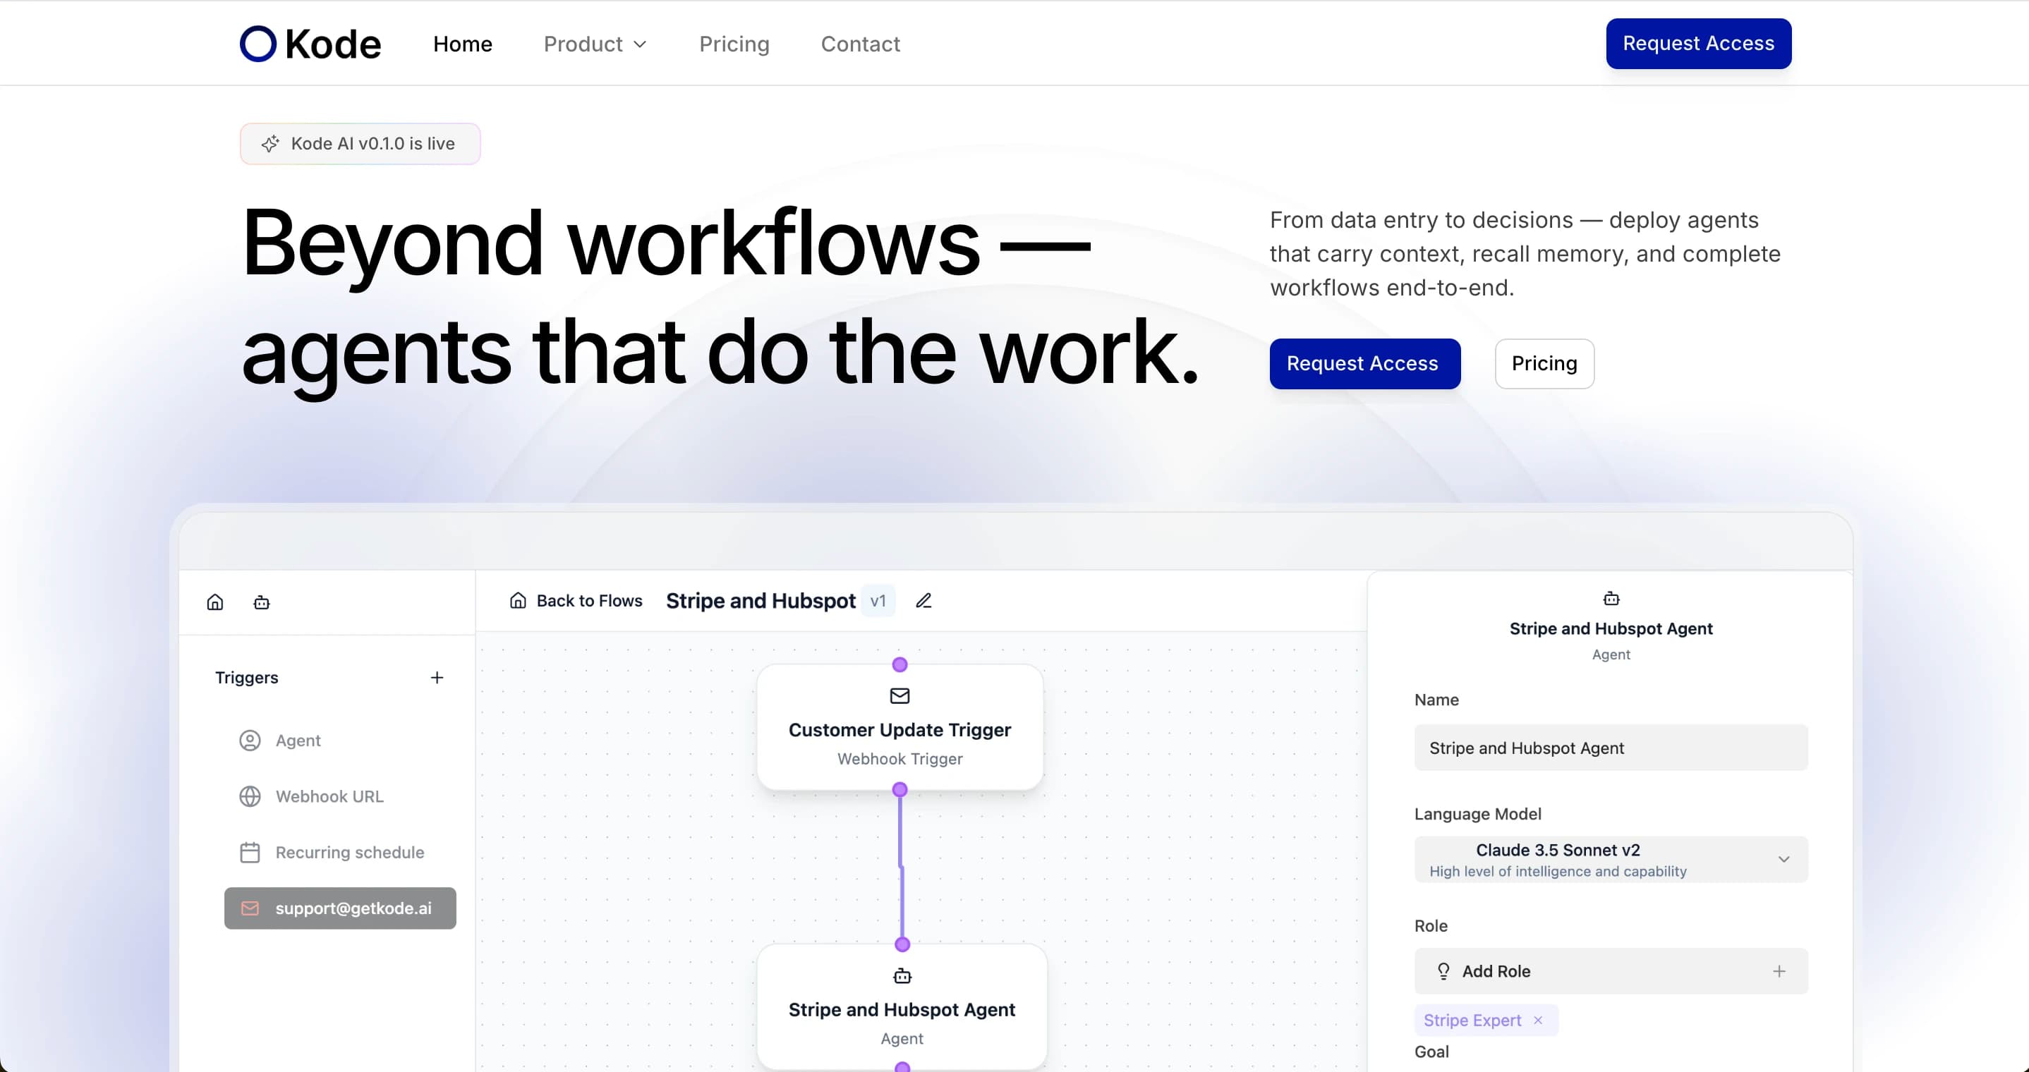Click the pencil edit icon beside v1

(923, 601)
